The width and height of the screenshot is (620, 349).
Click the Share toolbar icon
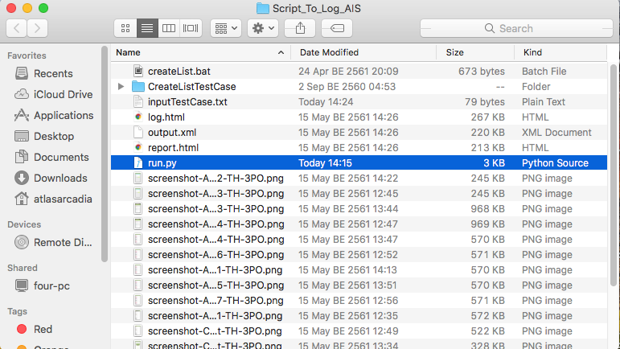pos(300,28)
